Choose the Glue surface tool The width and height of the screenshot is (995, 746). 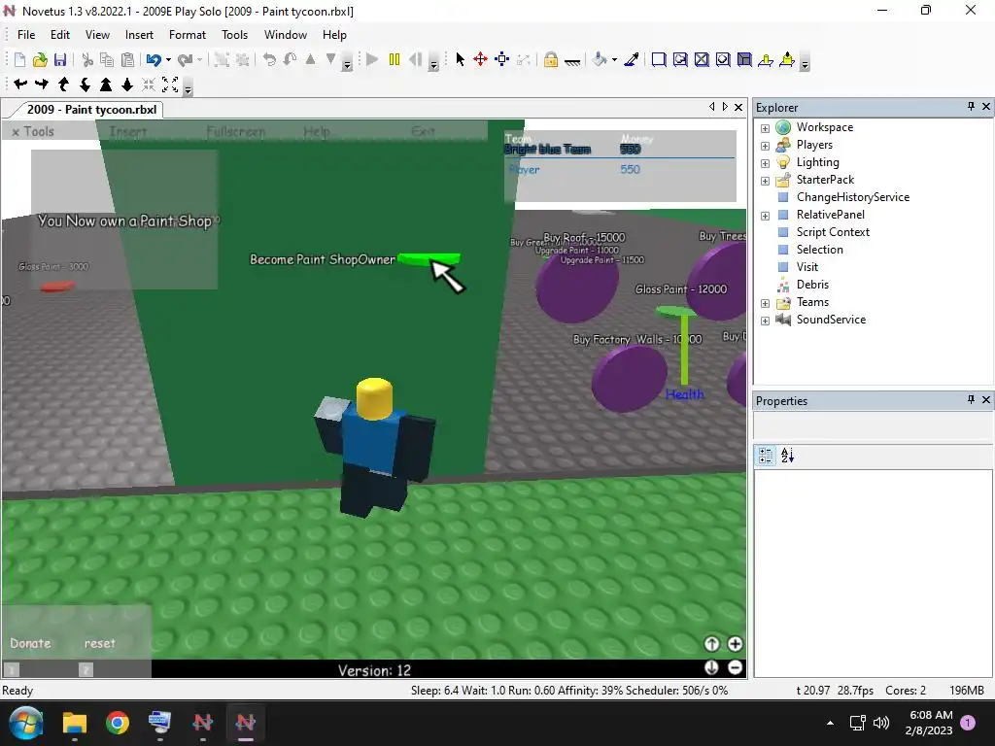pos(680,59)
